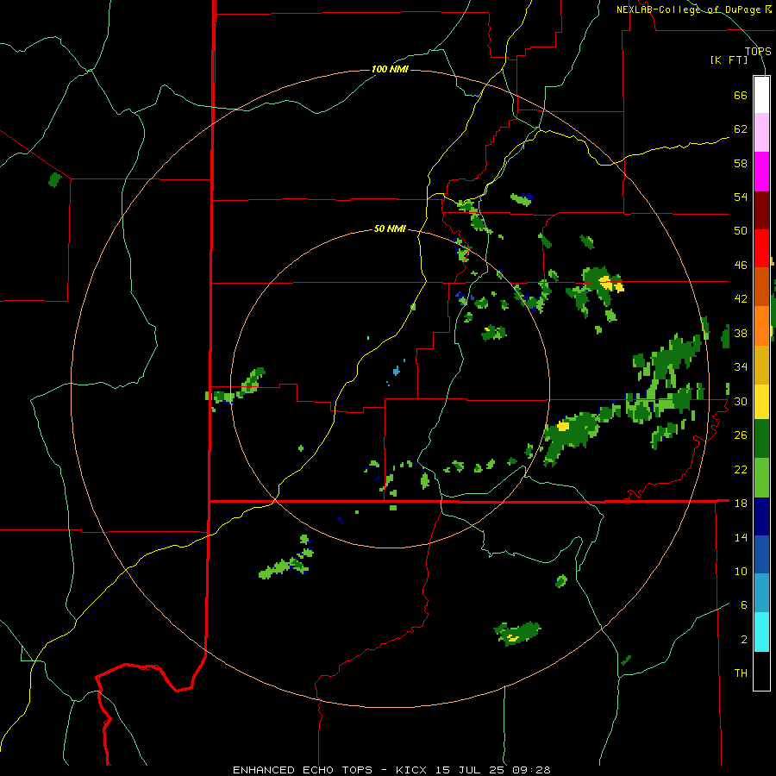Click the NEXLAB-College of DuPage credit text

coord(693,9)
